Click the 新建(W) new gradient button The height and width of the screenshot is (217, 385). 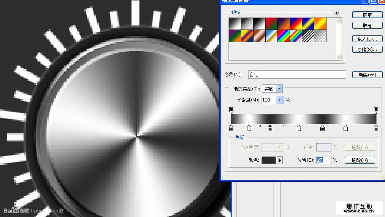point(367,75)
